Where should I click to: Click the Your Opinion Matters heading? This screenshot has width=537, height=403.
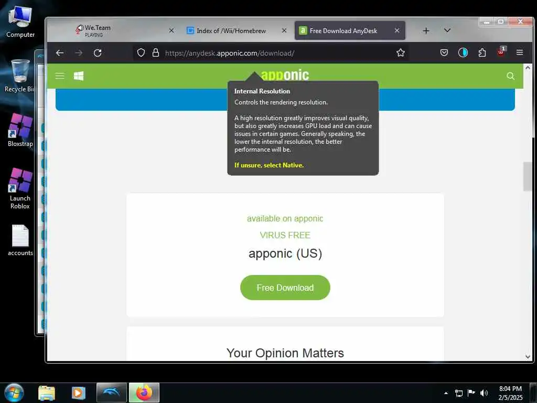click(285, 353)
